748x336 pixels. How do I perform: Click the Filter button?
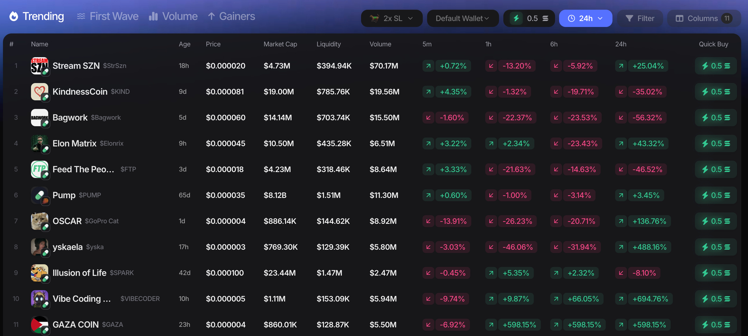click(x=639, y=18)
